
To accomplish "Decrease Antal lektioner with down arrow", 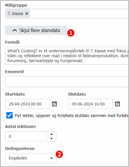I will click(52, 139).
